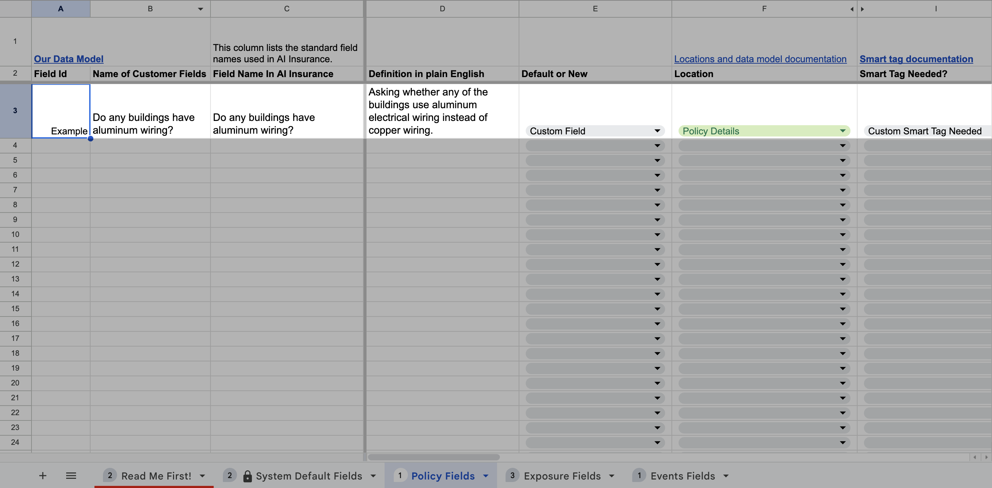
Task: Open the Location dropdown in row 4
Action: [843, 145]
